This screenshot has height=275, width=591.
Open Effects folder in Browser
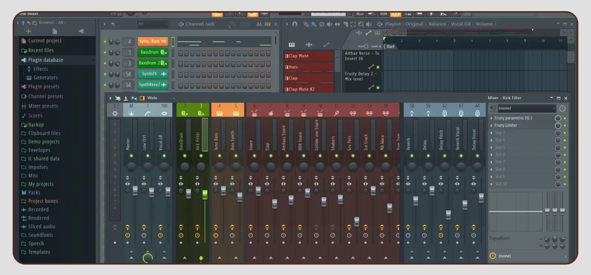(41, 69)
